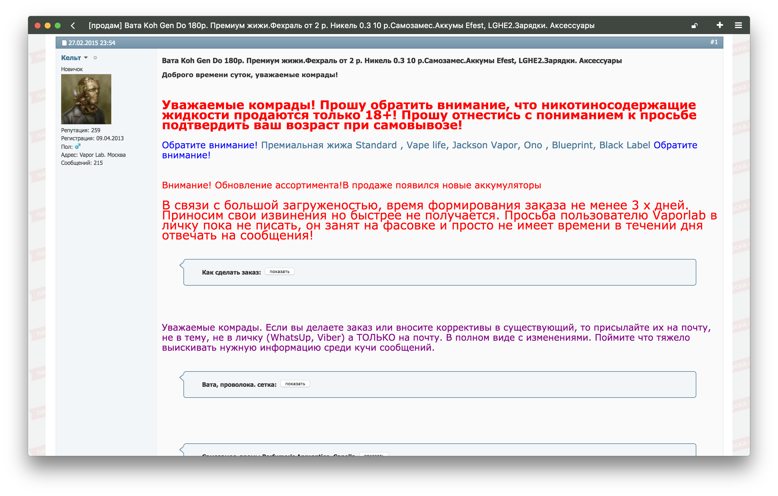Click the green window zoom button

pyautogui.click(x=58, y=26)
